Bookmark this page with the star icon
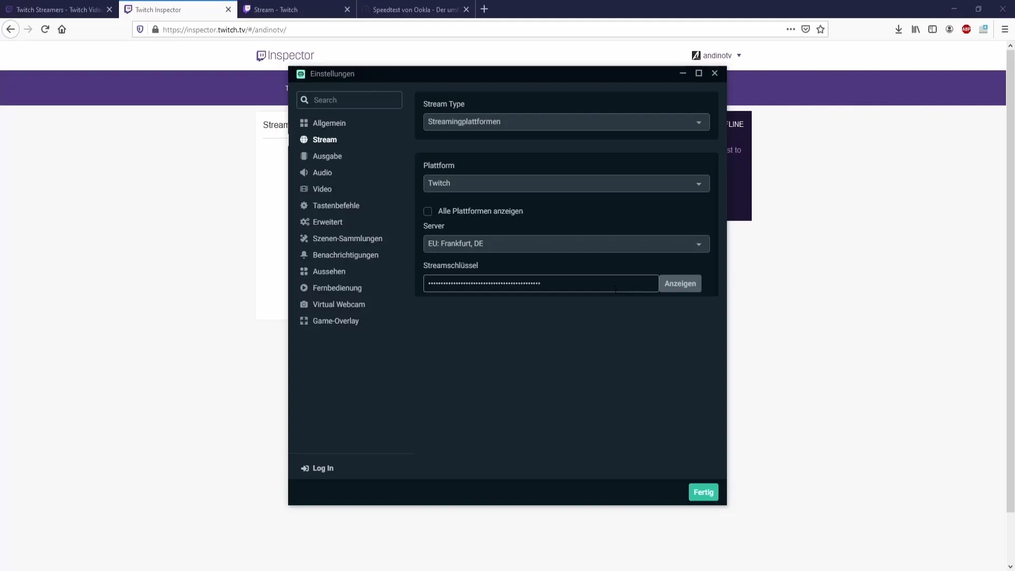Image resolution: width=1015 pixels, height=571 pixels. click(820, 30)
